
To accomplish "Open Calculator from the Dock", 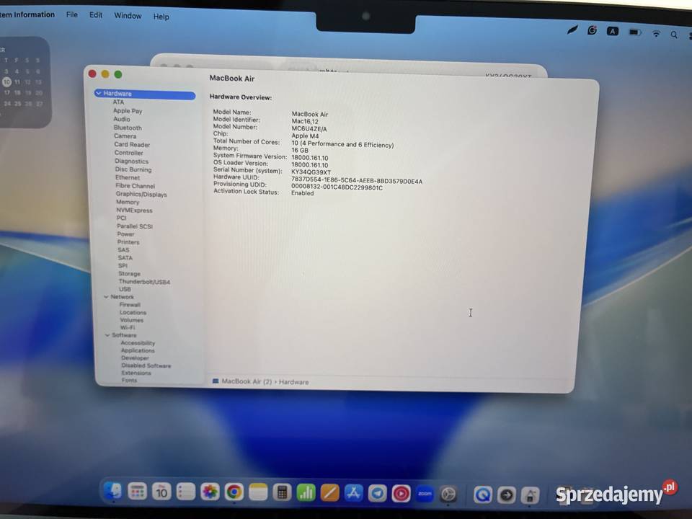I will click(282, 492).
